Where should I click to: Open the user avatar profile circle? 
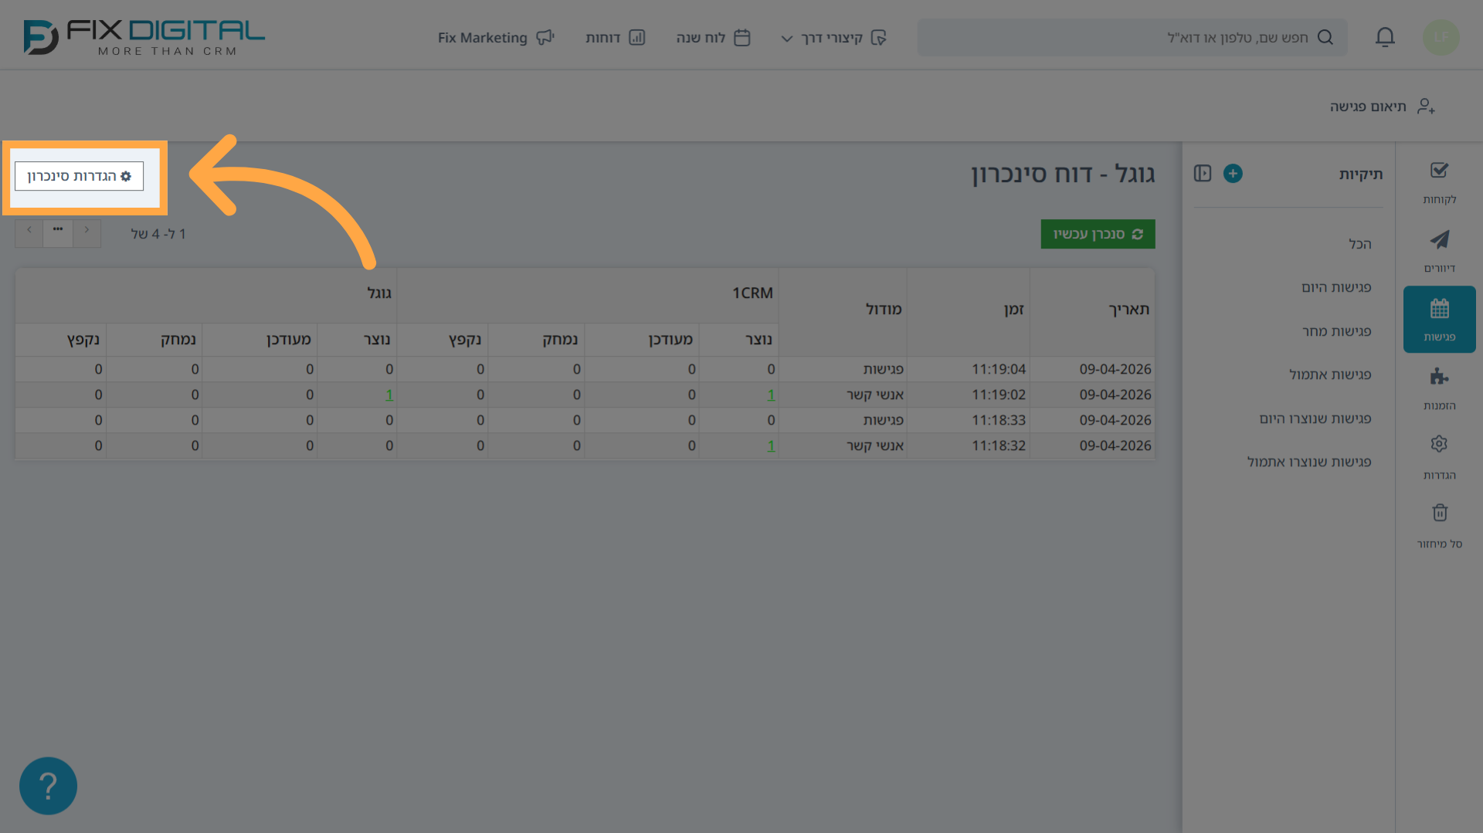[x=1441, y=37]
